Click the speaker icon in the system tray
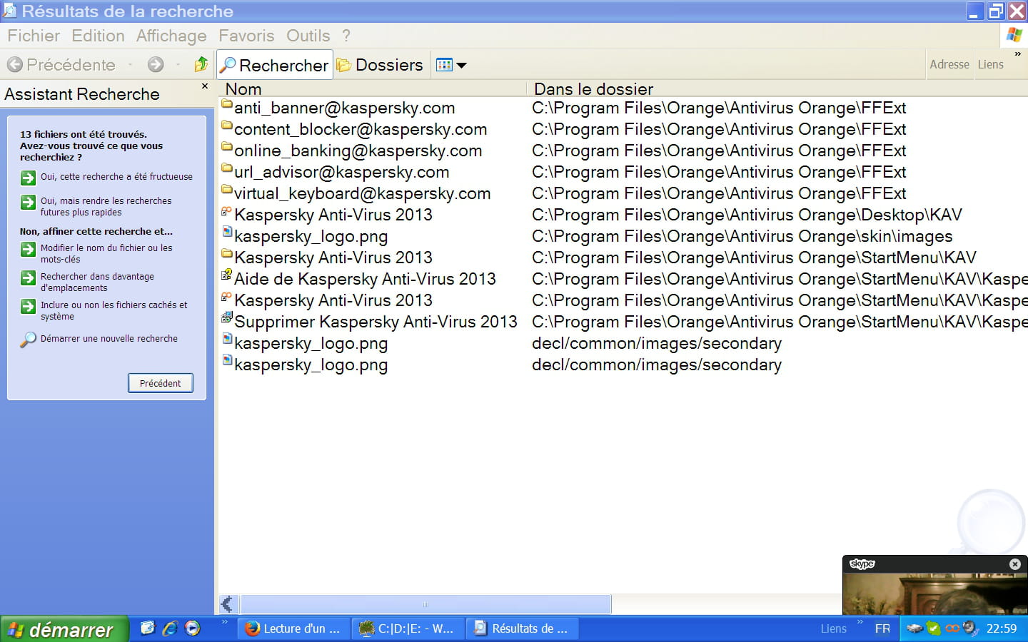This screenshot has height=642, width=1028. point(970,628)
